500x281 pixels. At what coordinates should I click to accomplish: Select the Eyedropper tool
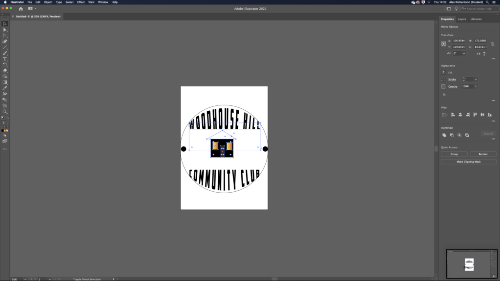click(5, 88)
